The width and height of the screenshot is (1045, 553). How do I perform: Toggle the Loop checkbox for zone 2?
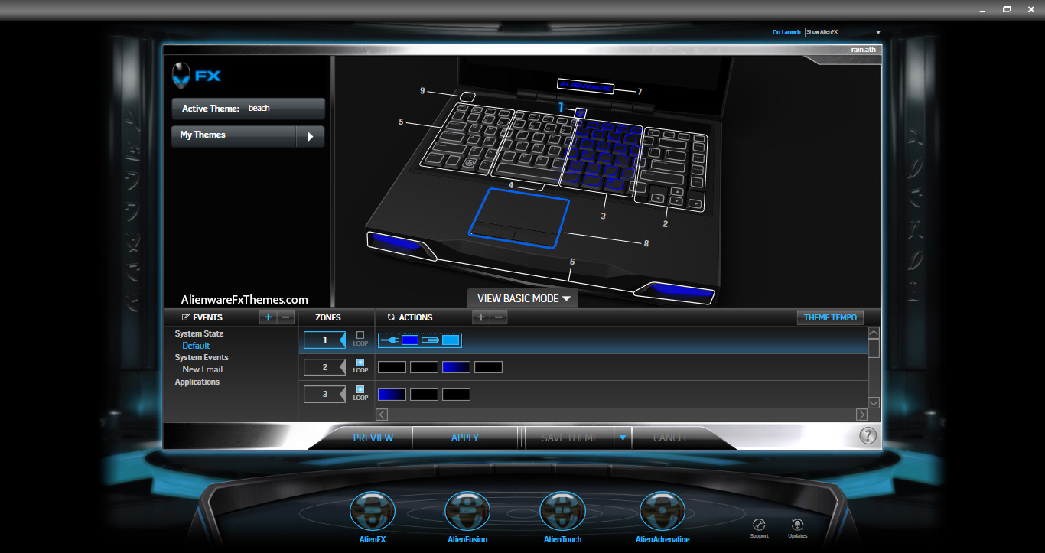(x=360, y=363)
